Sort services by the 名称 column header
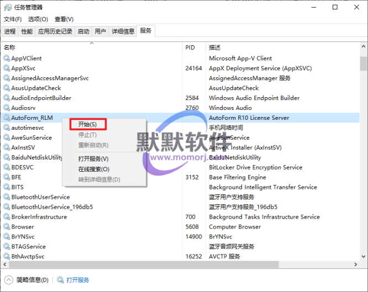368x292 pixels. point(10,48)
